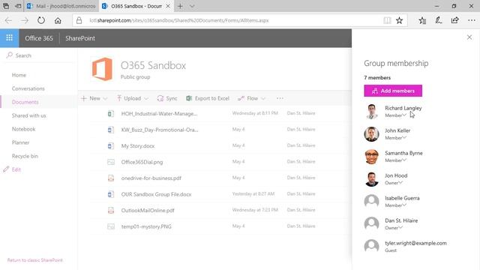Screen dimensions: 480x270
Task: Click tyler.wright@example.com guest entry
Action: [x=415, y=243]
